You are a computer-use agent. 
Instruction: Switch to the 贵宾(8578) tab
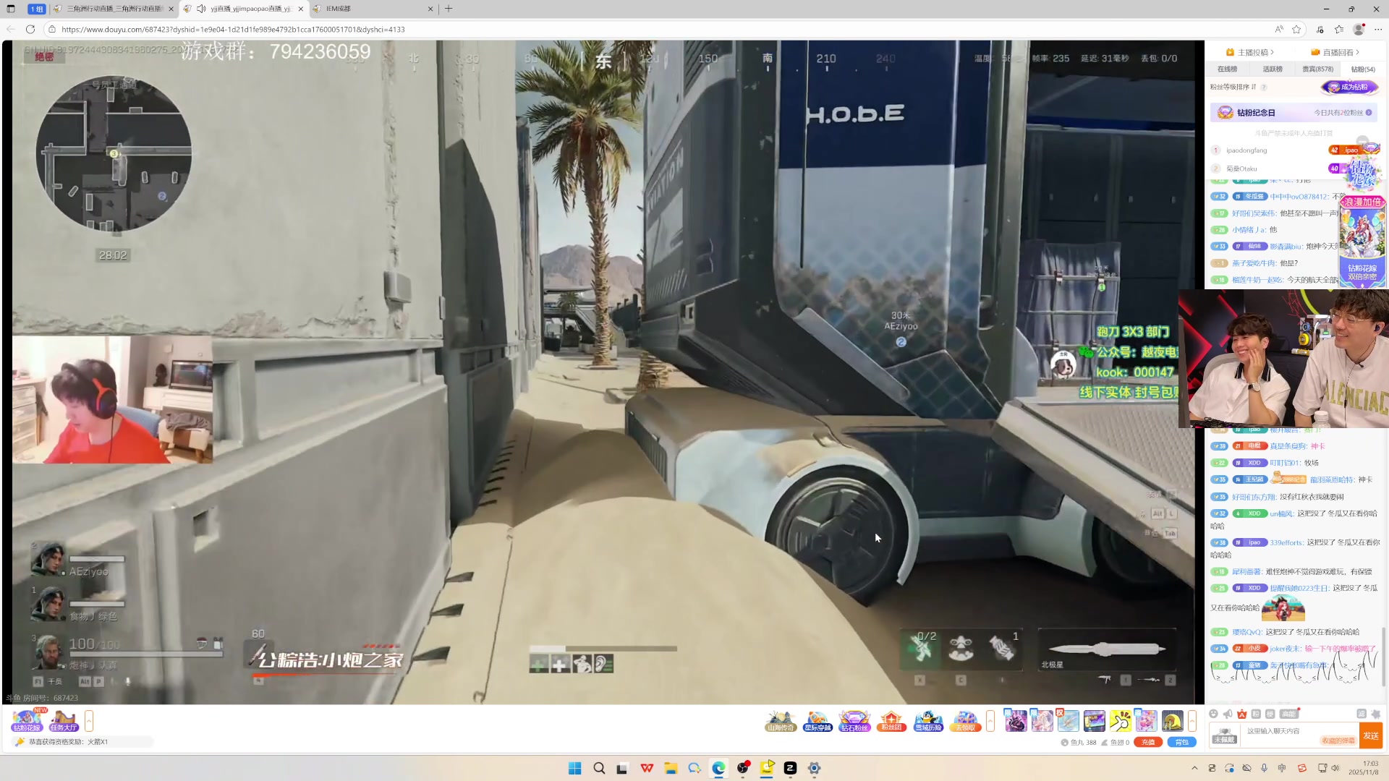[1317, 69]
